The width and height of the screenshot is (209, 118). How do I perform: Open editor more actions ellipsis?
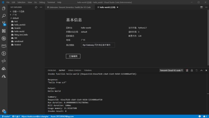point(206,7)
